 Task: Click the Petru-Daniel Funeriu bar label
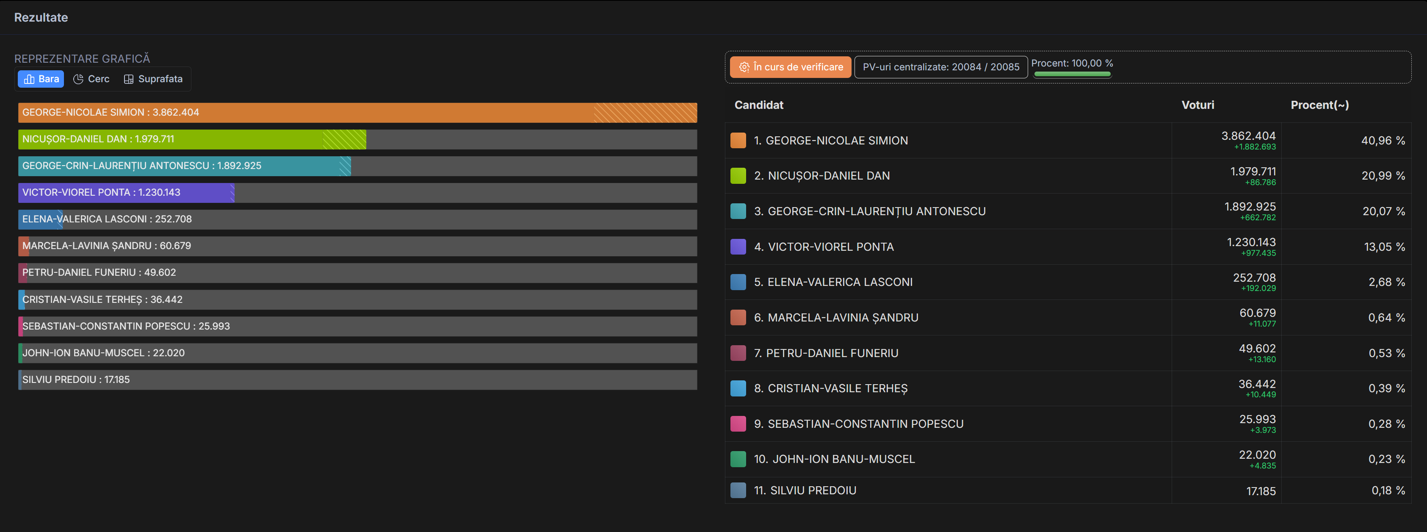pos(99,272)
